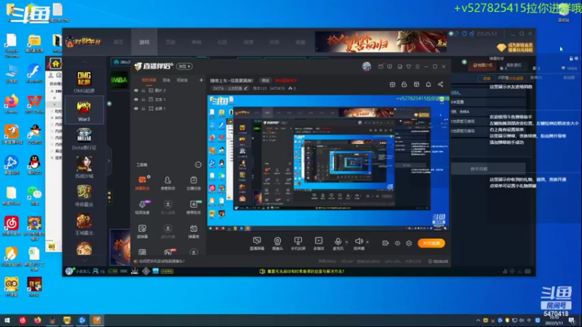The width and height of the screenshot is (582, 327).
Task: Open the hamburger menu in companion title bar
Action: point(418,67)
